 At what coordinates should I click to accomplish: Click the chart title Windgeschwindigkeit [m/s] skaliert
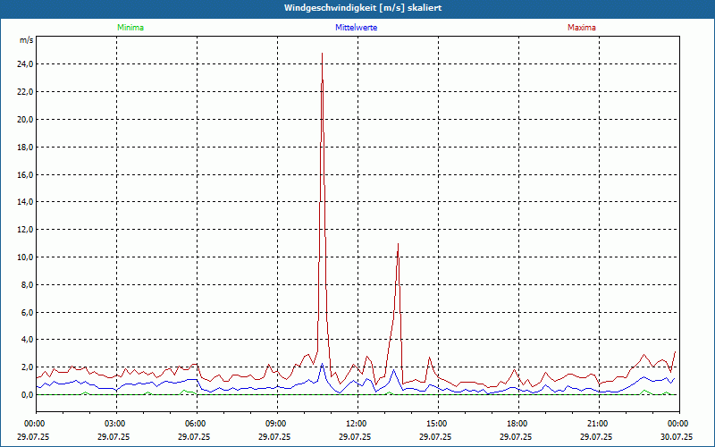coord(363,8)
